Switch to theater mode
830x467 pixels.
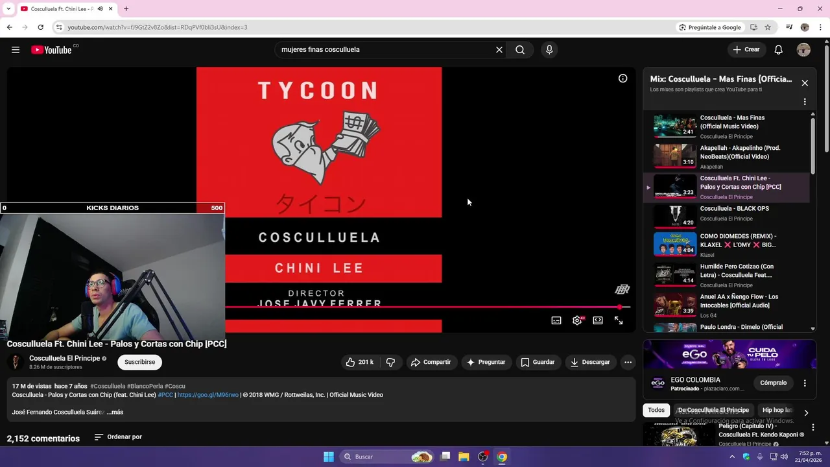click(x=598, y=320)
